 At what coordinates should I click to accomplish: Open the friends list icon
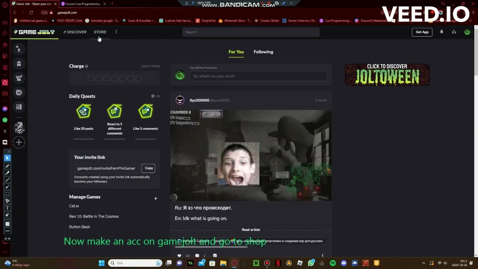click(454, 32)
